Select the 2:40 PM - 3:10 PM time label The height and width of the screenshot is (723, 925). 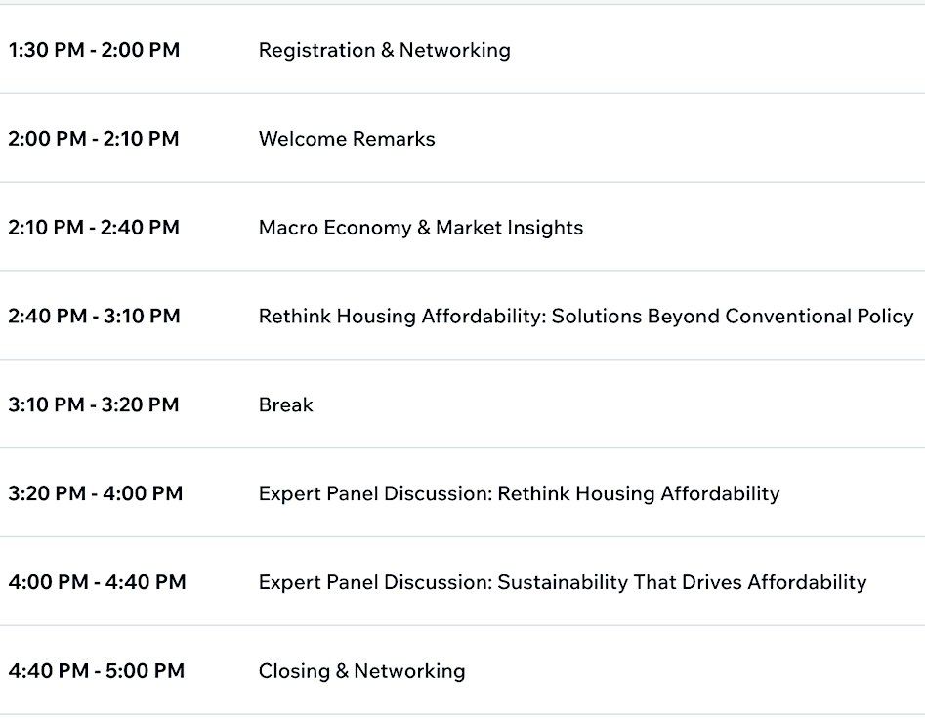tap(94, 316)
